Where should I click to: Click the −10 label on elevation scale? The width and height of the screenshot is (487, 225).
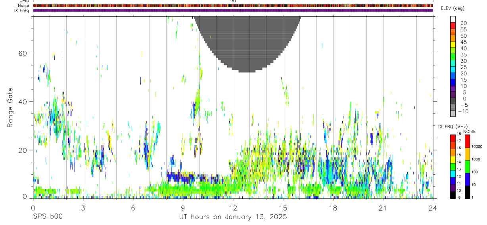pos(464,112)
